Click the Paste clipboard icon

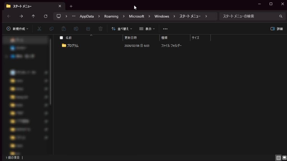pos(64,29)
